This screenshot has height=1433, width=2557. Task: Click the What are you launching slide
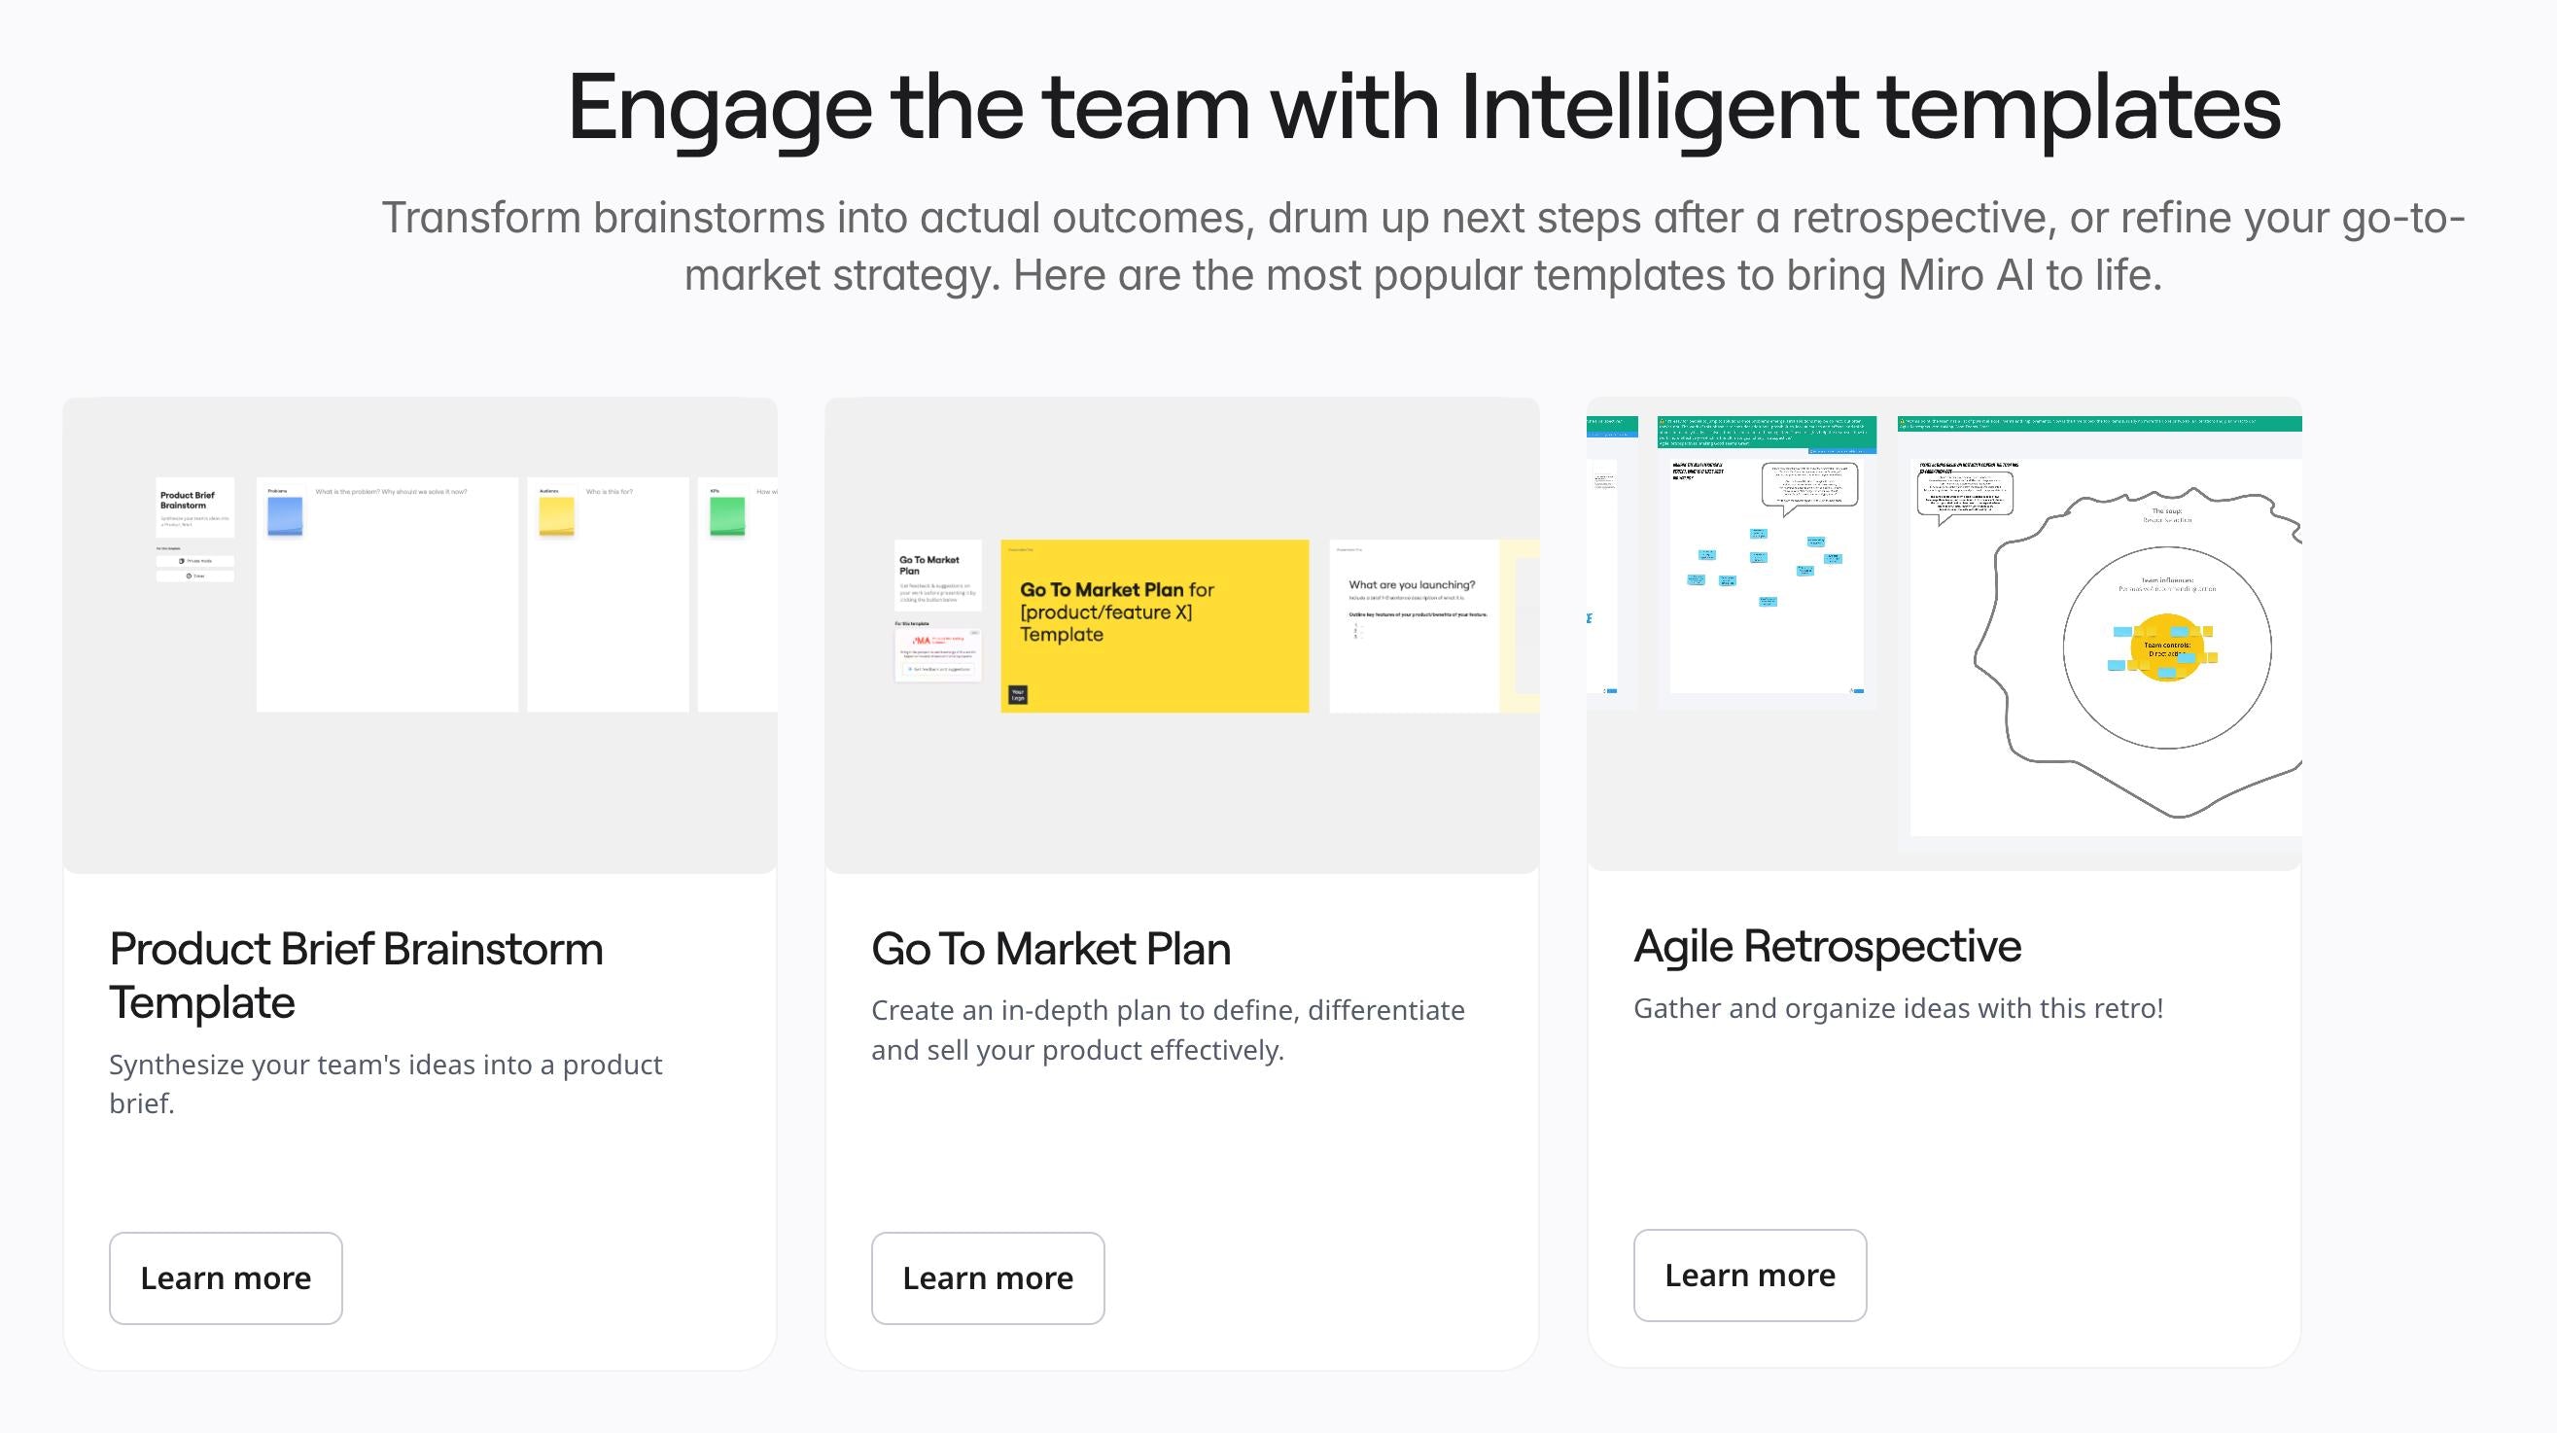[x=1415, y=626]
